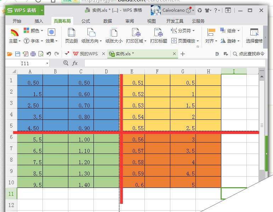Click blue cell containing 2.50

click(30, 103)
